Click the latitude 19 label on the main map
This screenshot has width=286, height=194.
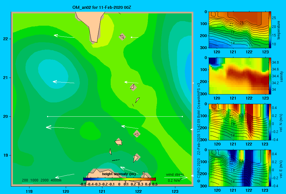click(x=6, y=155)
